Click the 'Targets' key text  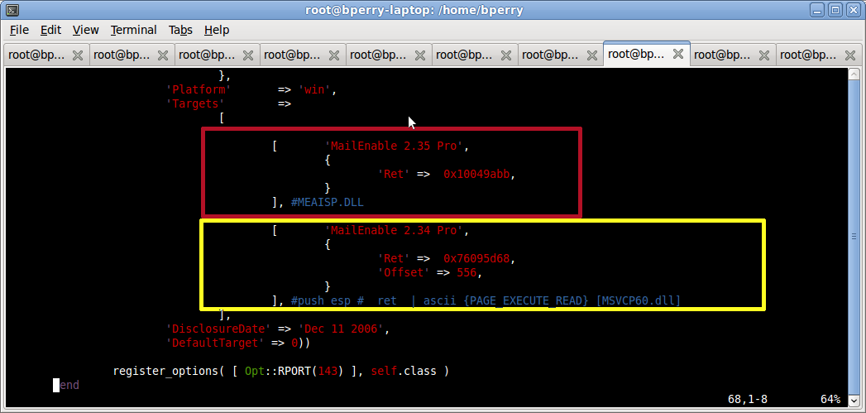pyautogui.click(x=195, y=104)
